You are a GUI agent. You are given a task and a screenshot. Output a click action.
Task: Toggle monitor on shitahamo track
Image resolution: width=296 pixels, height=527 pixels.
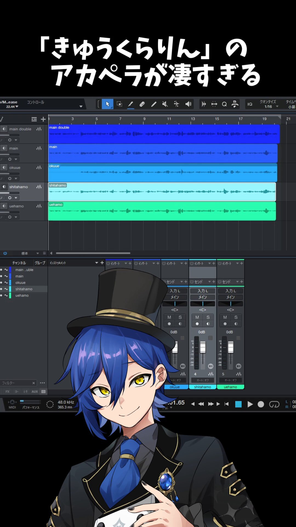click(x=4, y=187)
